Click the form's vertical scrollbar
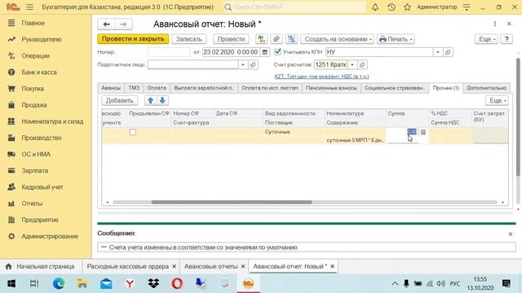Screen dimensions: 522x293 tap(518, 116)
